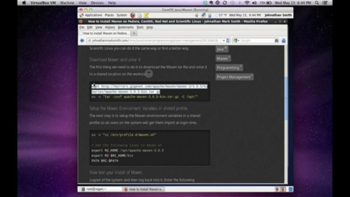Click the sync arrows menu bar icon
The height and width of the screenshot is (197, 350).
coord(225,3)
